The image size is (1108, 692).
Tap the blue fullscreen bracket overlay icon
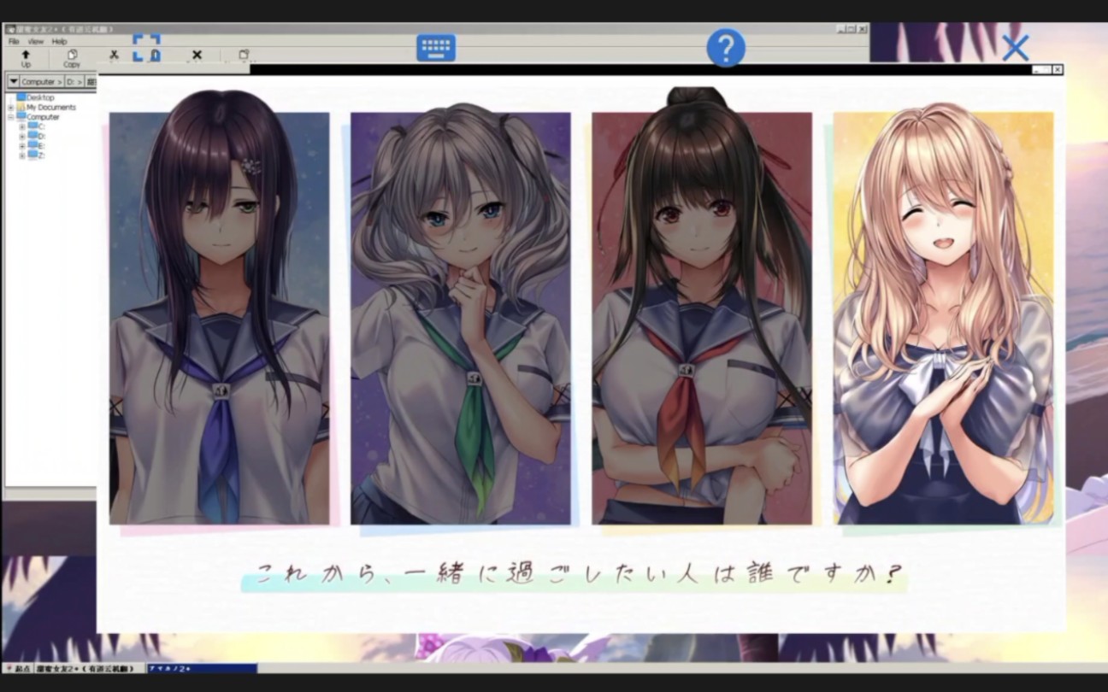pyautogui.click(x=146, y=48)
